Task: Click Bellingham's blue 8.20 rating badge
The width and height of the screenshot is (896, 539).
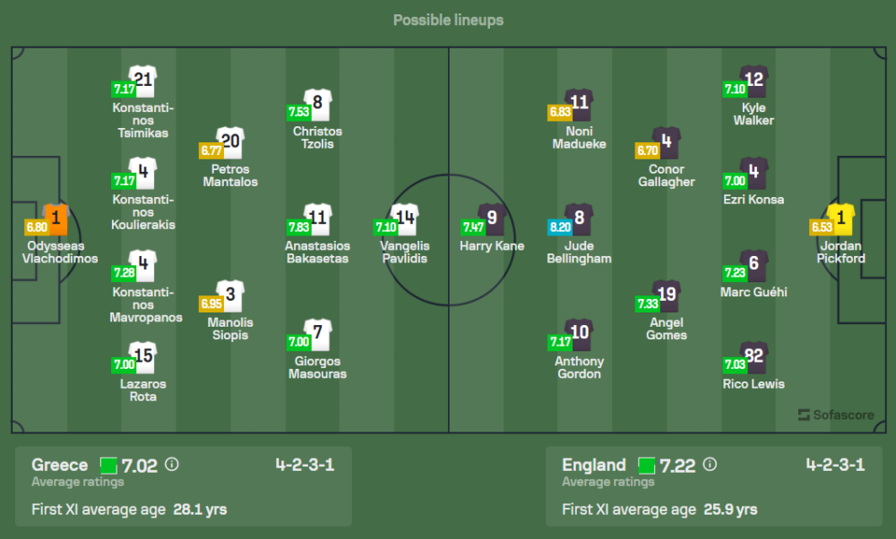Action: (x=558, y=227)
